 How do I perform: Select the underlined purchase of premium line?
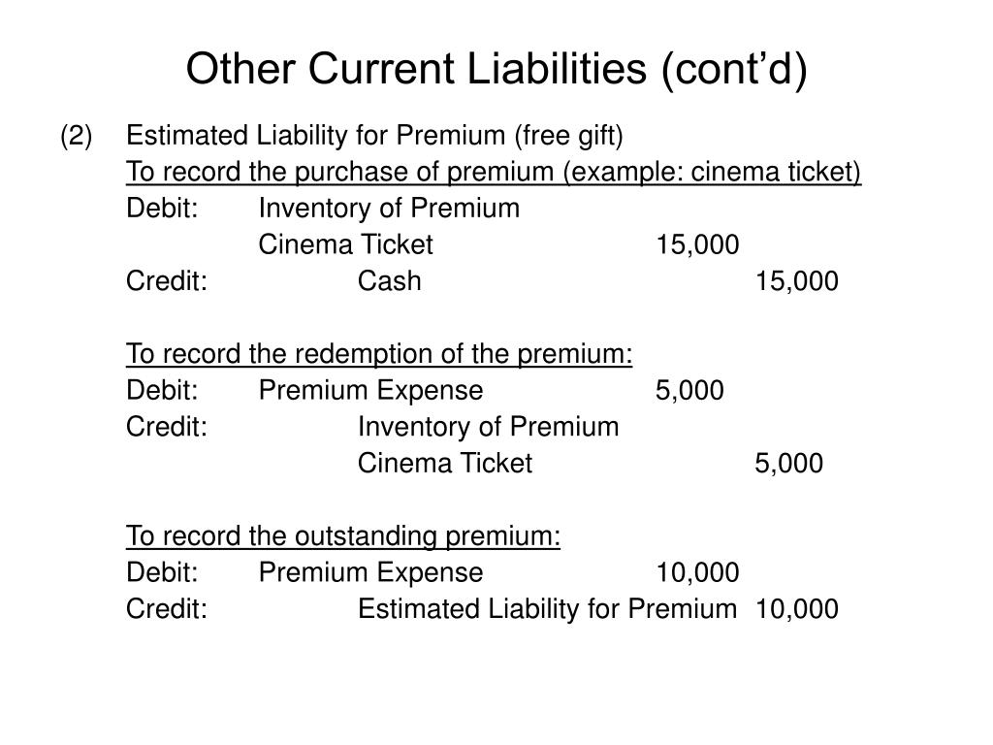494,173
